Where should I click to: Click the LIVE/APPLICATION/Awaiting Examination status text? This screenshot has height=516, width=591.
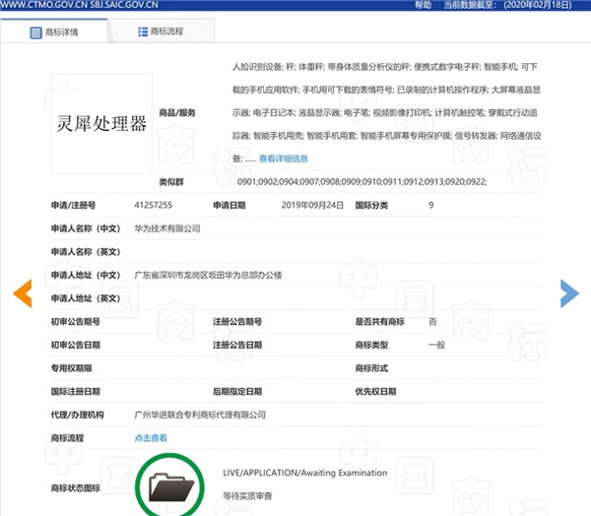[305, 474]
